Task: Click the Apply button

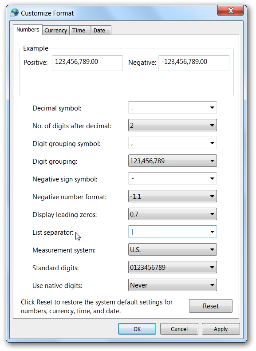Action: (x=221, y=329)
